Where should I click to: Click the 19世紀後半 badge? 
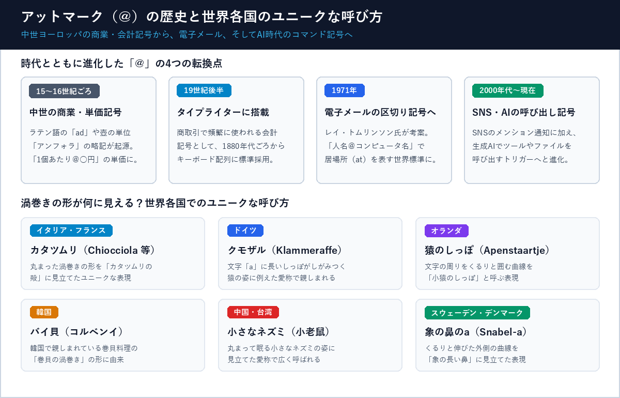tap(204, 90)
